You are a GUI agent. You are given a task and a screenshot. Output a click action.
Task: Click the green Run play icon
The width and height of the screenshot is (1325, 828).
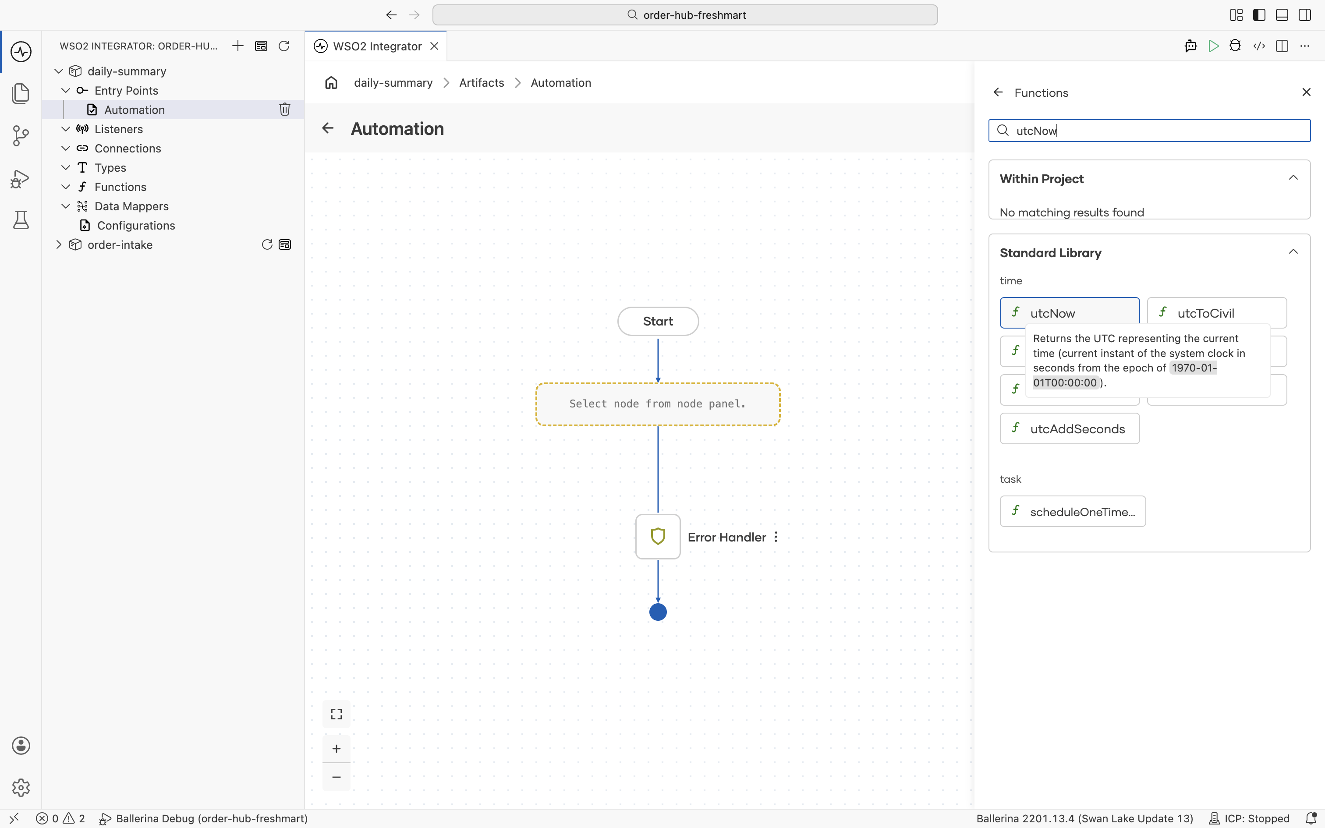[1213, 46]
